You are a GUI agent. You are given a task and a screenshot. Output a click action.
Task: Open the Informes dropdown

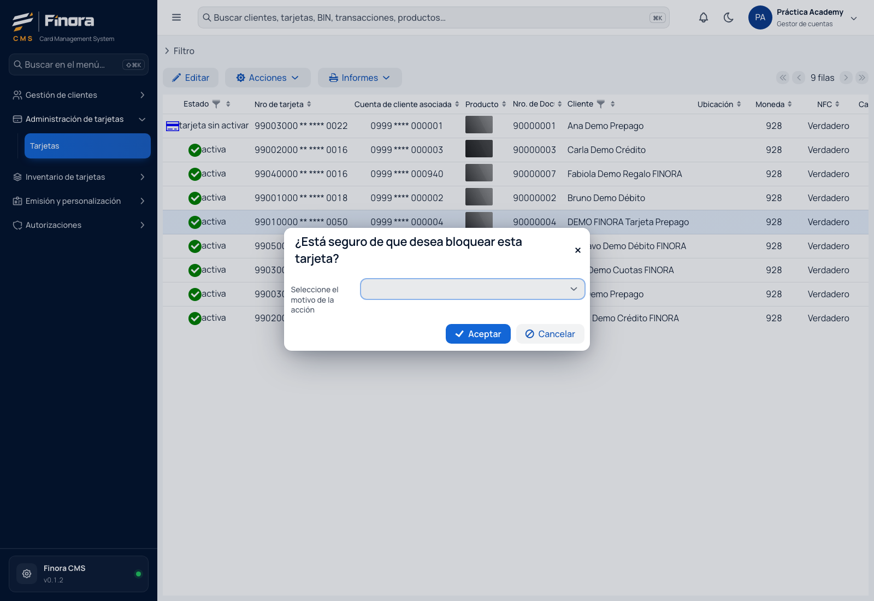(x=360, y=78)
